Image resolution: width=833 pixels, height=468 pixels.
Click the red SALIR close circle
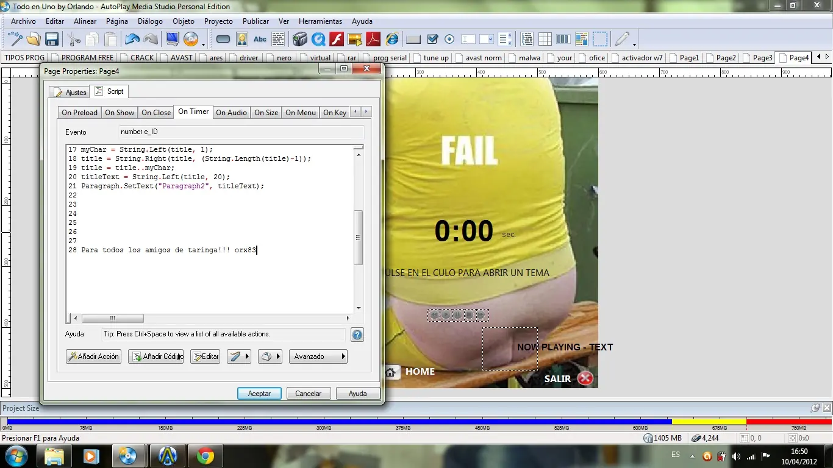coord(585,378)
